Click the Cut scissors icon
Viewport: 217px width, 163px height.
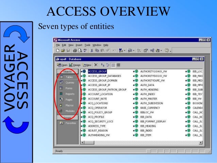click(x=91, y=51)
